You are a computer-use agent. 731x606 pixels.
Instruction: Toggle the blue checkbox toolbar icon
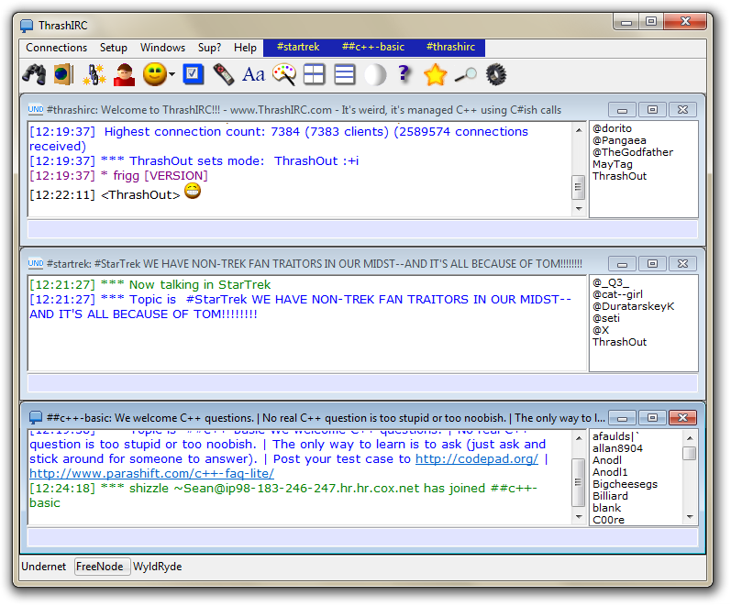click(x=193, y=74)
